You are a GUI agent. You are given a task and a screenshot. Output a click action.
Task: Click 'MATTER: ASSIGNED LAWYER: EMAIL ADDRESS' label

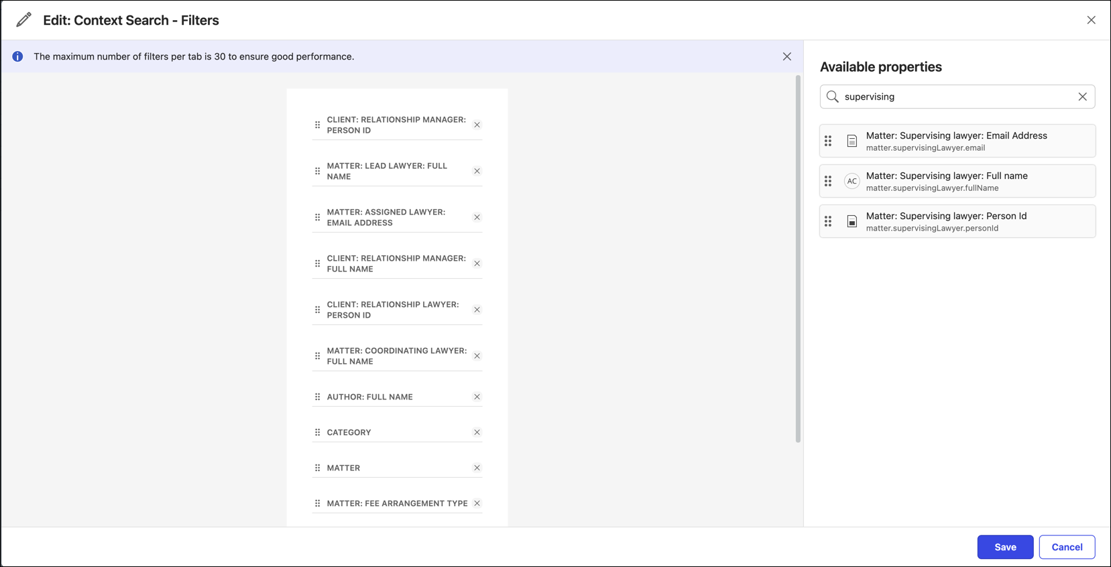click(386, 217)
